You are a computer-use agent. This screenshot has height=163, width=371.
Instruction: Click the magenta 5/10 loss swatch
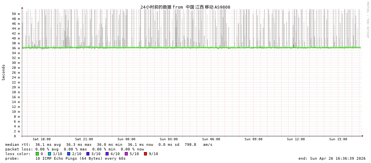click(126, 154)
